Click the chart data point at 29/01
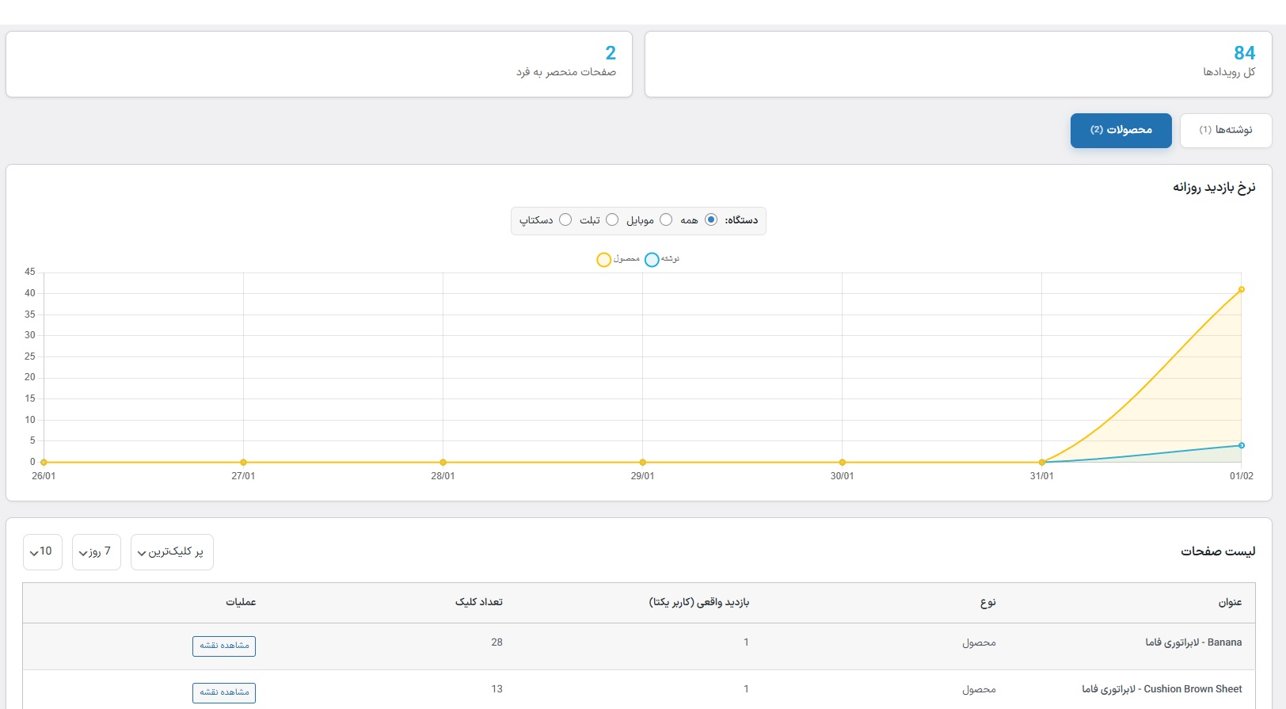The height and width of the screenshot is (709, 1286). click(642, 462)
